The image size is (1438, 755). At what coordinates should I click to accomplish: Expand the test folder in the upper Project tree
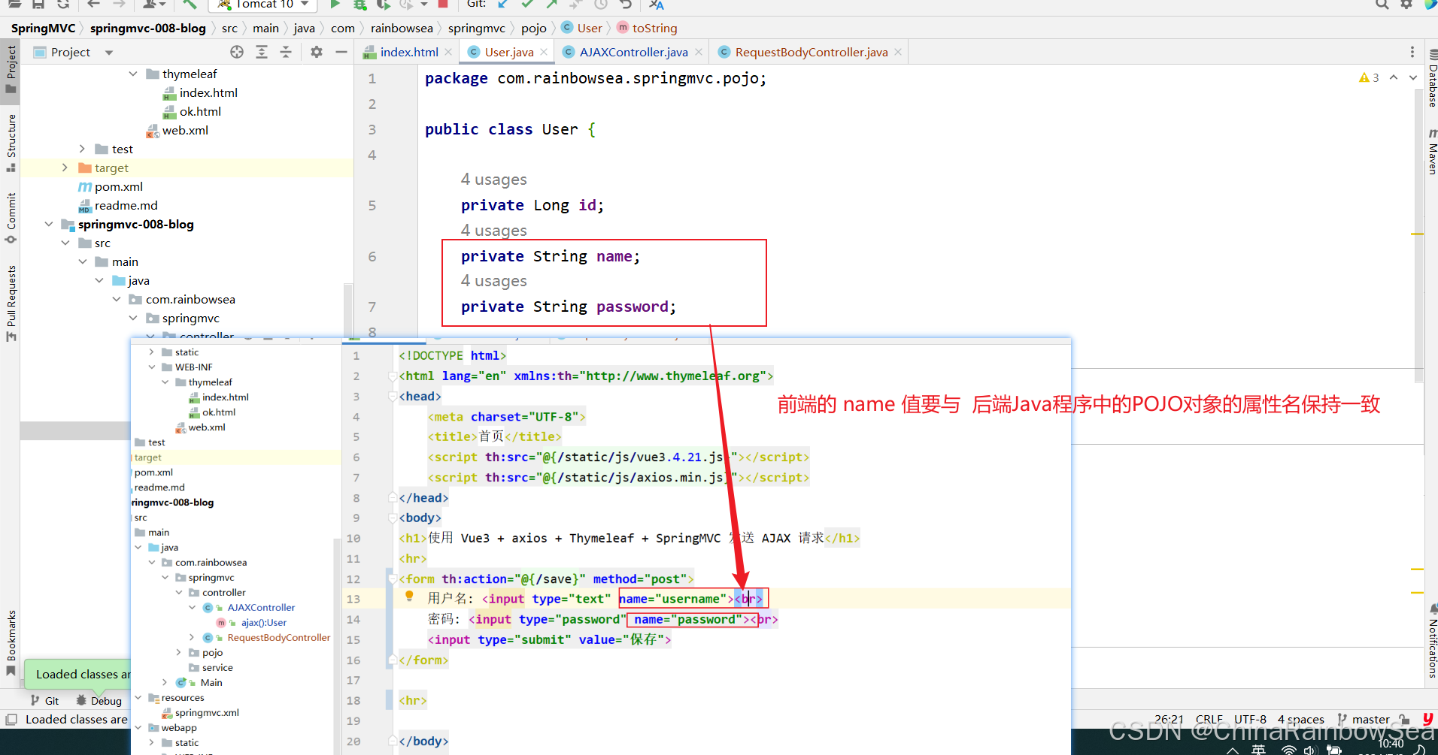click(83, 149)
